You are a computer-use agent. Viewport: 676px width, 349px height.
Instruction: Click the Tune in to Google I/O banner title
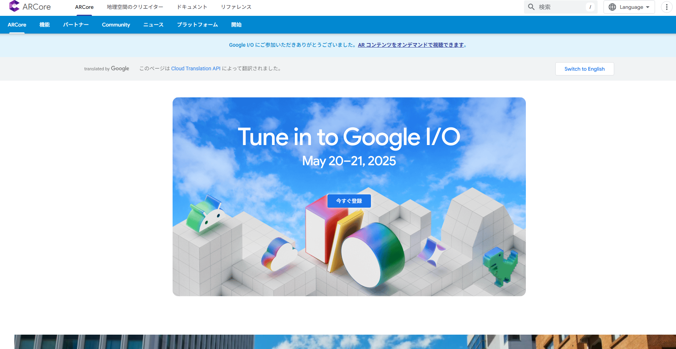[349, 137]
